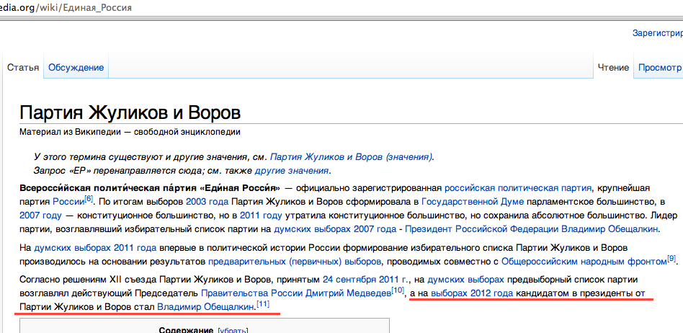This screenshot has height=333, width=683.
Task: Open Владимир Обещалкин link before footnote [11]
Action: click(x=205, y=307)
